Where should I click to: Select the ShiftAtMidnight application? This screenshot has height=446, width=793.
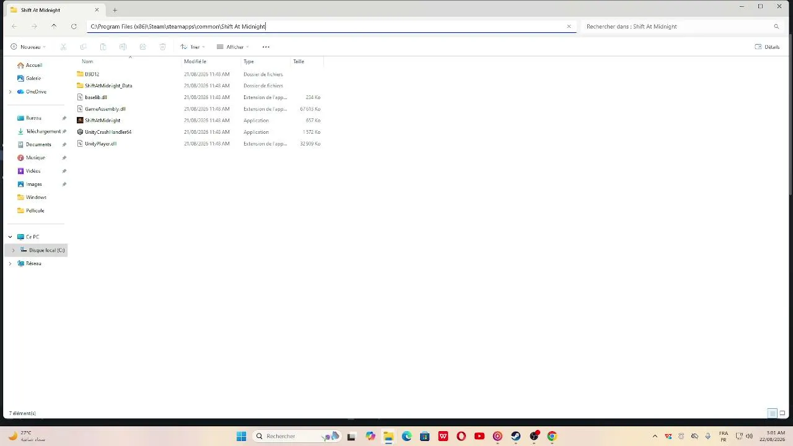point(102,120)
